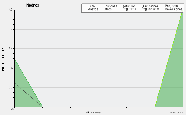Click the dark Proyecto line swatch
Image resolution: width=186 pixels, height=115 pixels.
[162, 6]
